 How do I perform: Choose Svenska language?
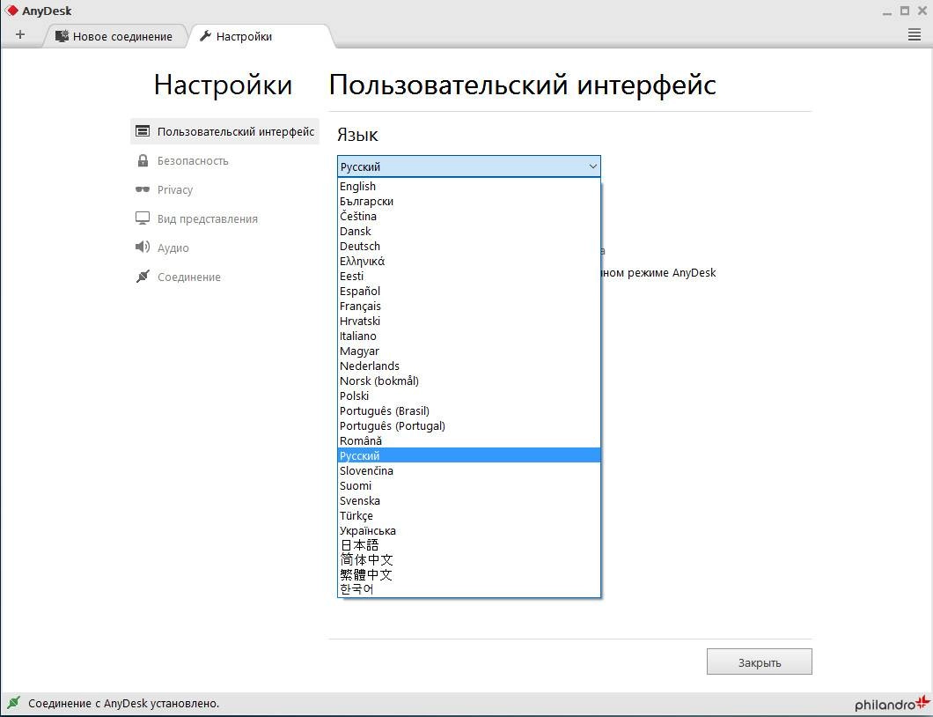click(469, 501)
